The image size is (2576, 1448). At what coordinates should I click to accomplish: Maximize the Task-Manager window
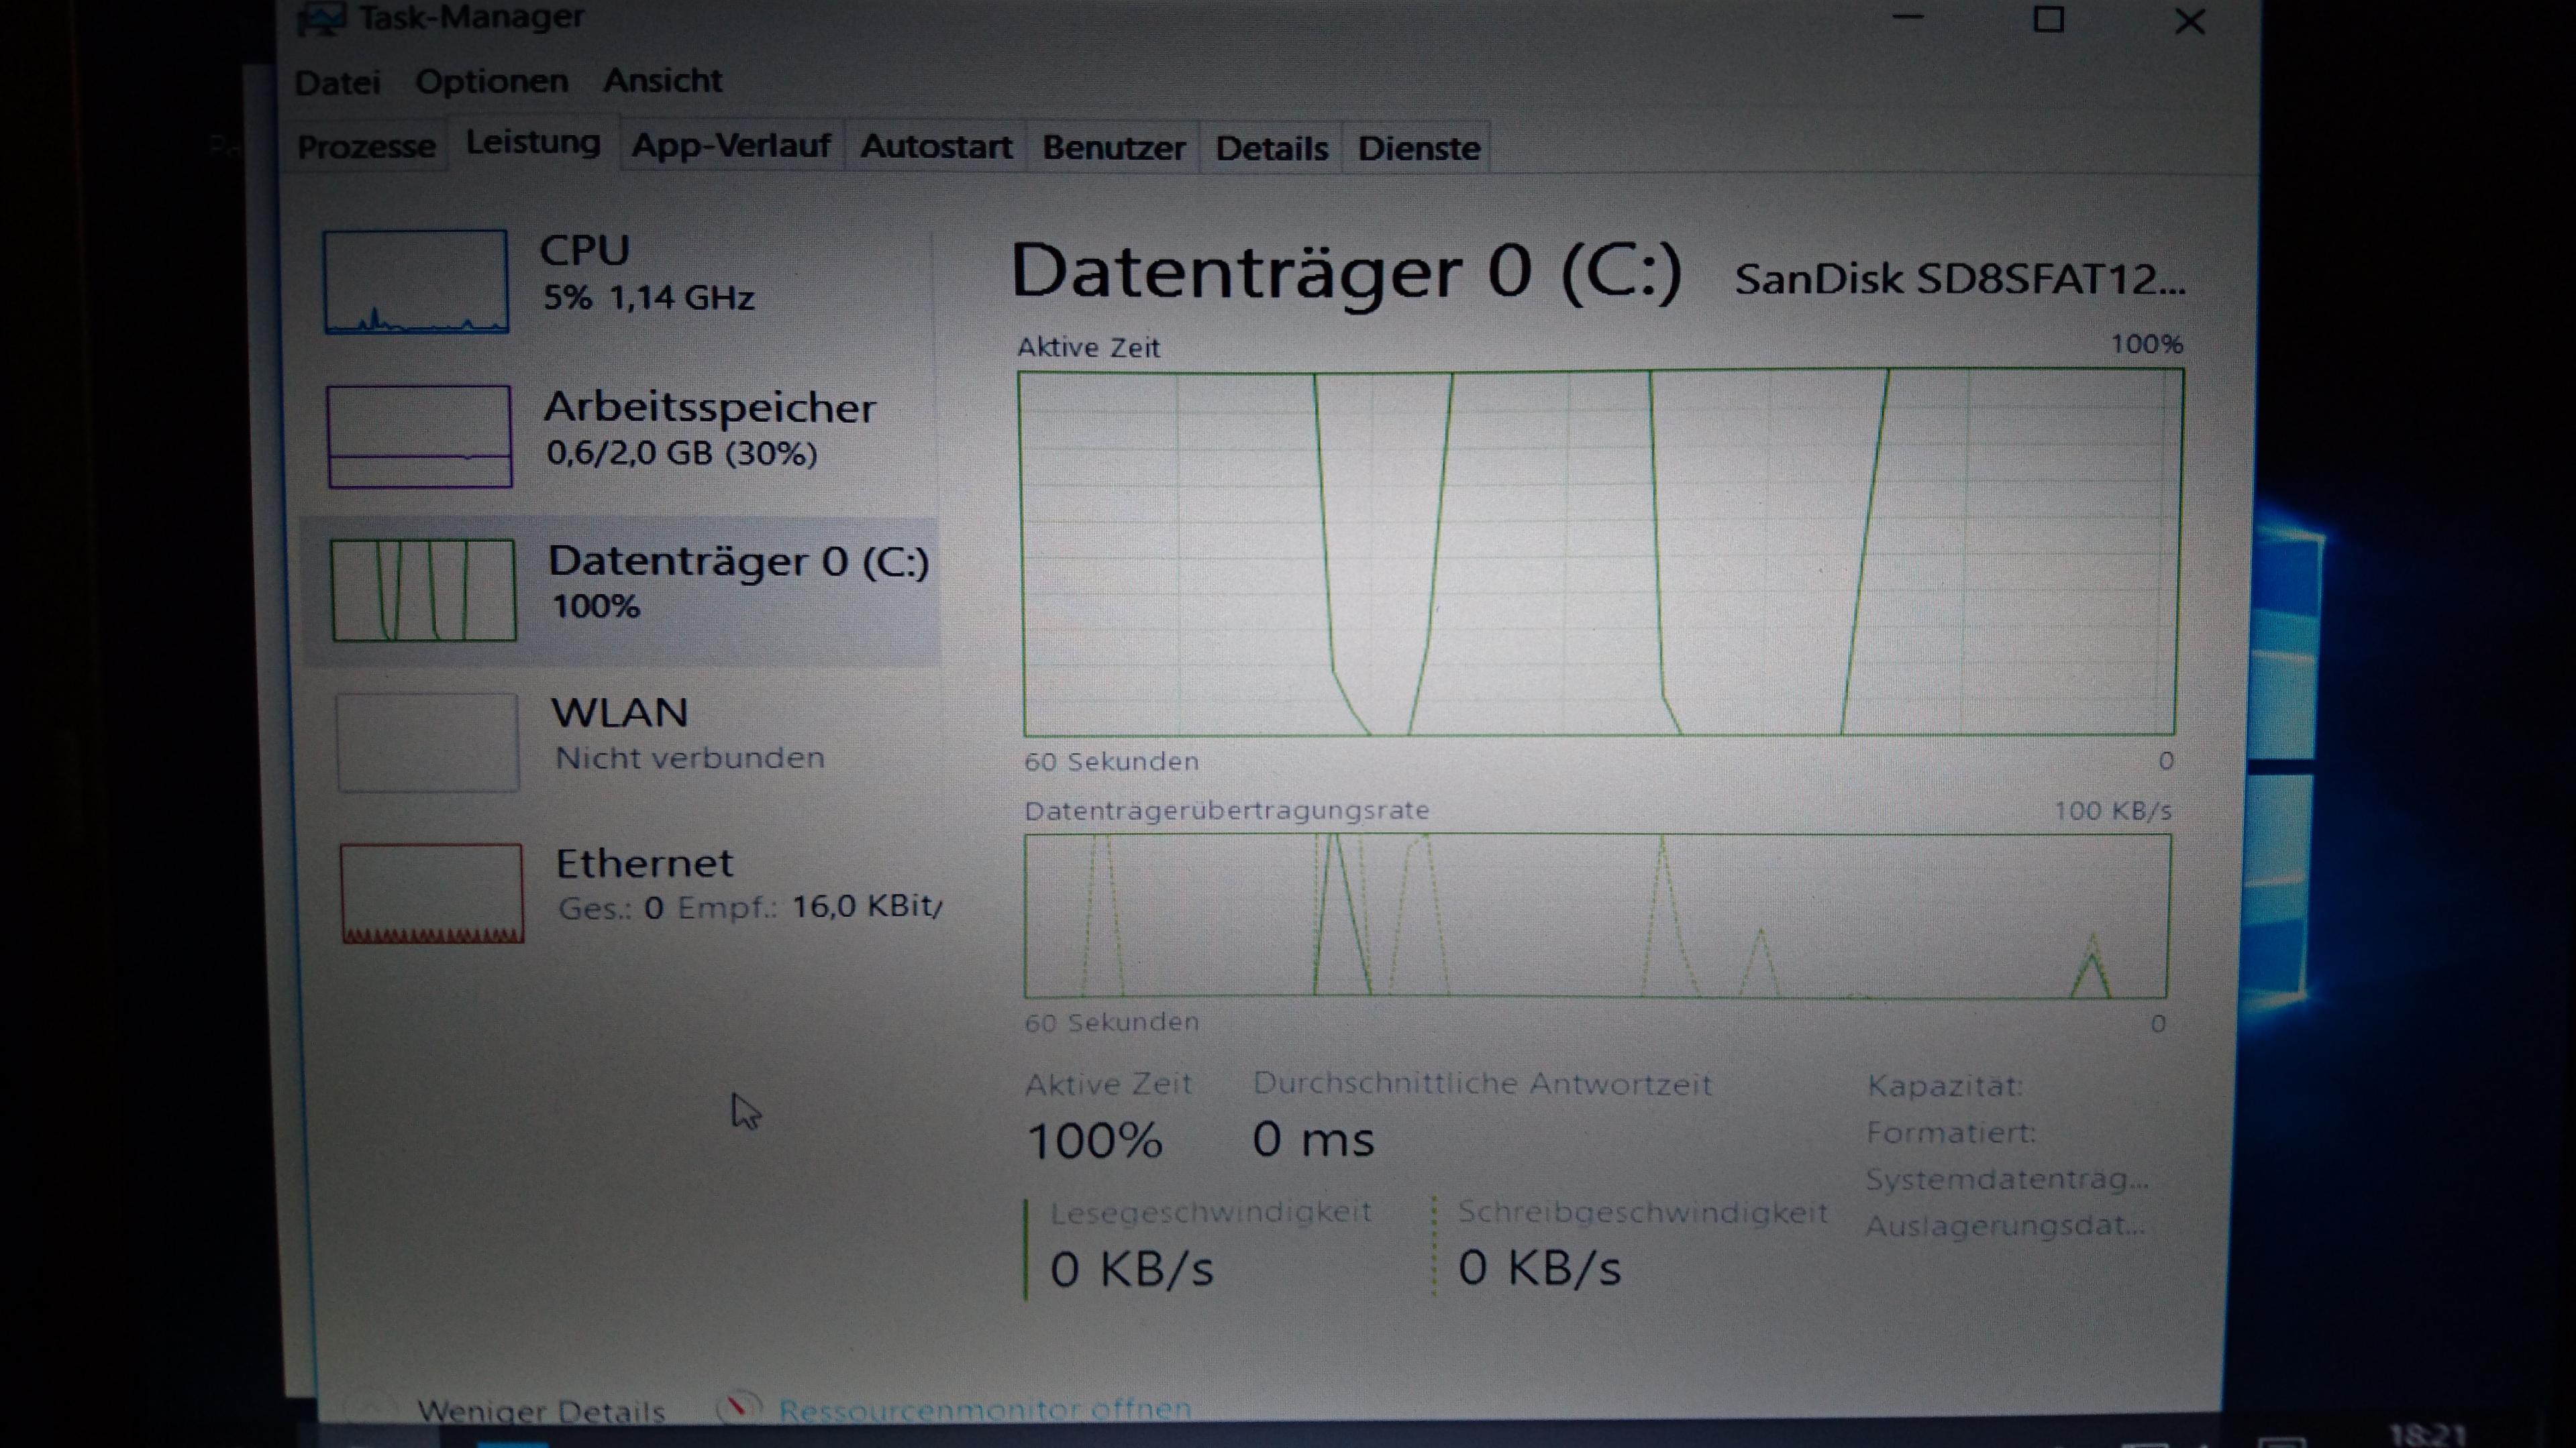[2048, 20]
